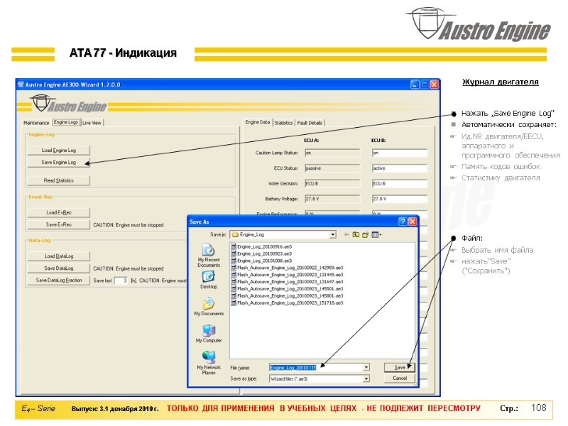This screenshot has height=426, width=568.
Task: Click ECU A Caution Lamp Status field
Action: 332,153
